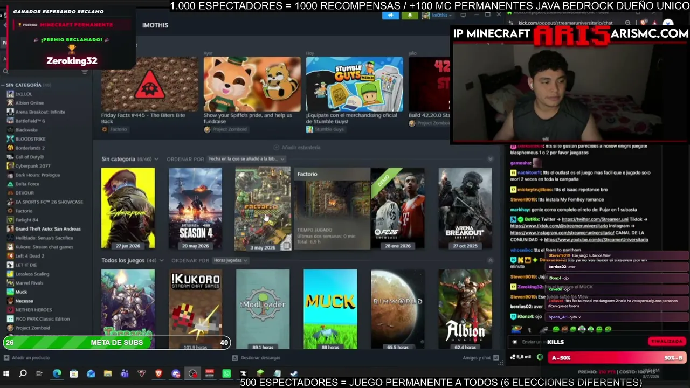Open the MUCK game cover
690x388 pixels.
click(x=330, y=309)
